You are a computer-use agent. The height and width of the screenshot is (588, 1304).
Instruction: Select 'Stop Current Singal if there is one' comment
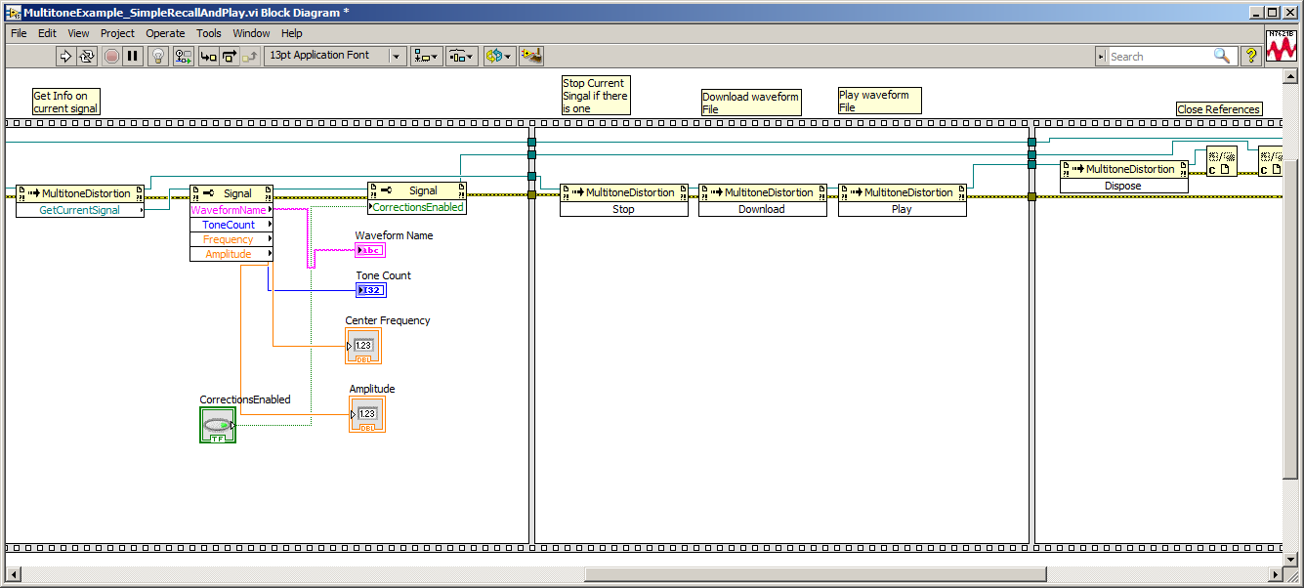pos(596,96)
